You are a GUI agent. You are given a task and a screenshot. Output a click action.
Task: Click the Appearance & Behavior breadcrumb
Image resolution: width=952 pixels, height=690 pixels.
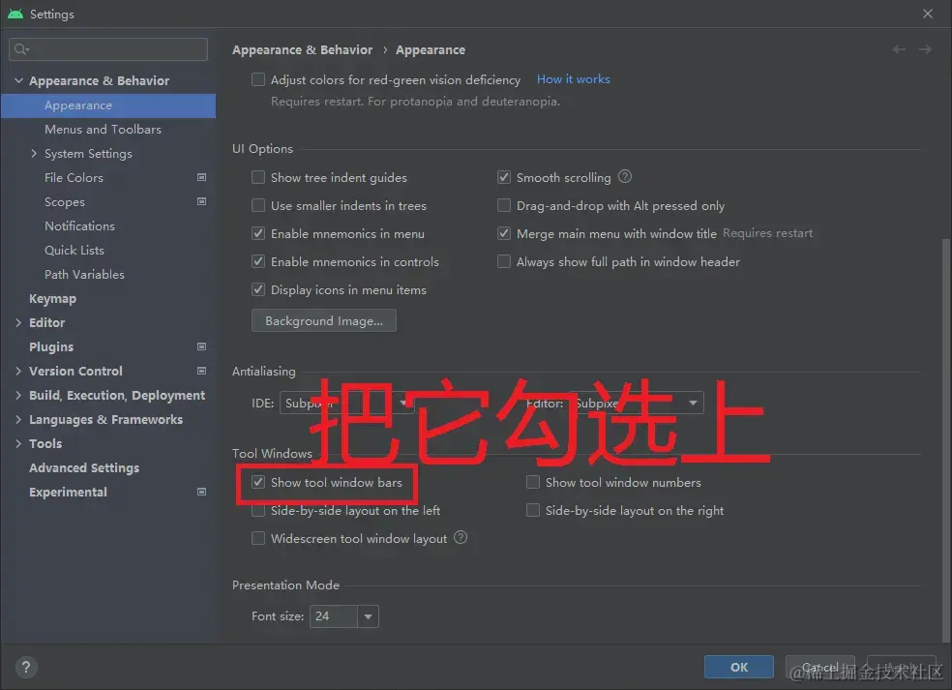[x=302, y=49]
